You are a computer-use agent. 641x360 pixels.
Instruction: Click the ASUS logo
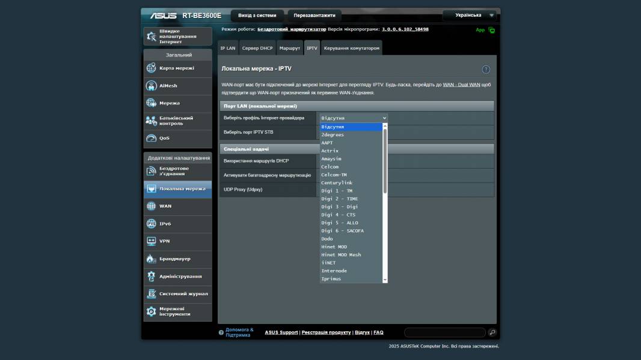pos(163,16)
